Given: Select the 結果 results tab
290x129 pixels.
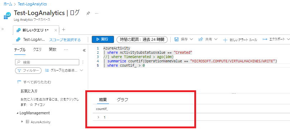Looking at the screenshot, I should (x=103, y=100).
